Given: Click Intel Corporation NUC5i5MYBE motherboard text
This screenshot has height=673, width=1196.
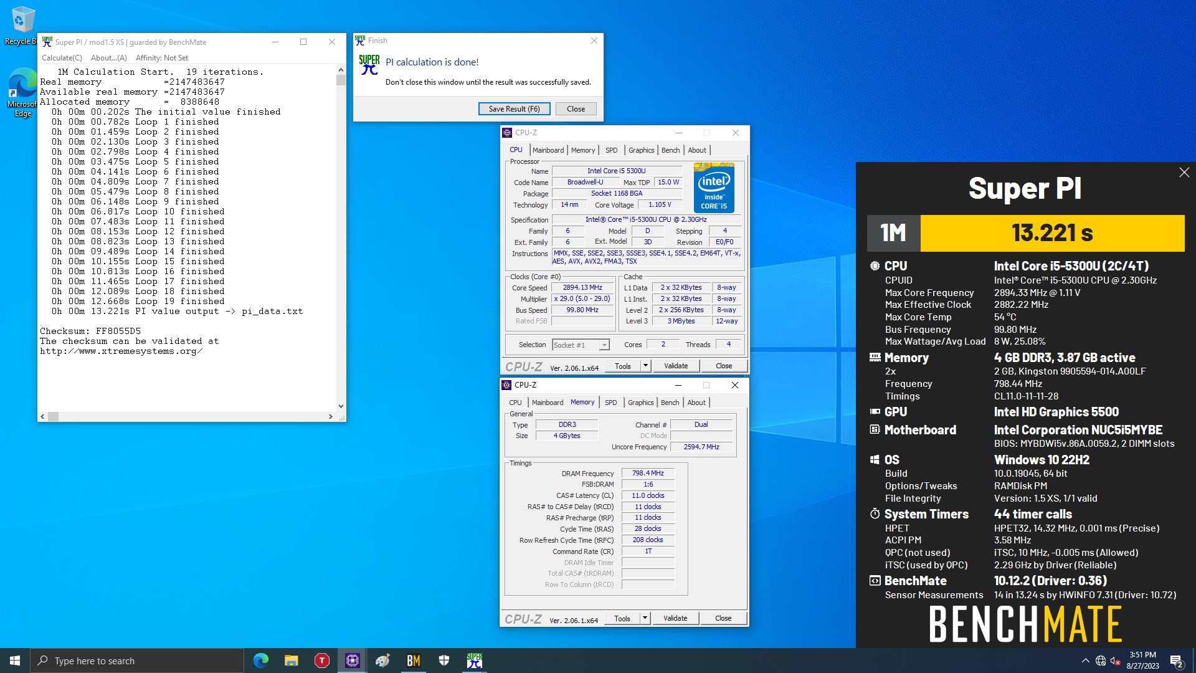Looking at the screenshot, I should [1078, 430].
